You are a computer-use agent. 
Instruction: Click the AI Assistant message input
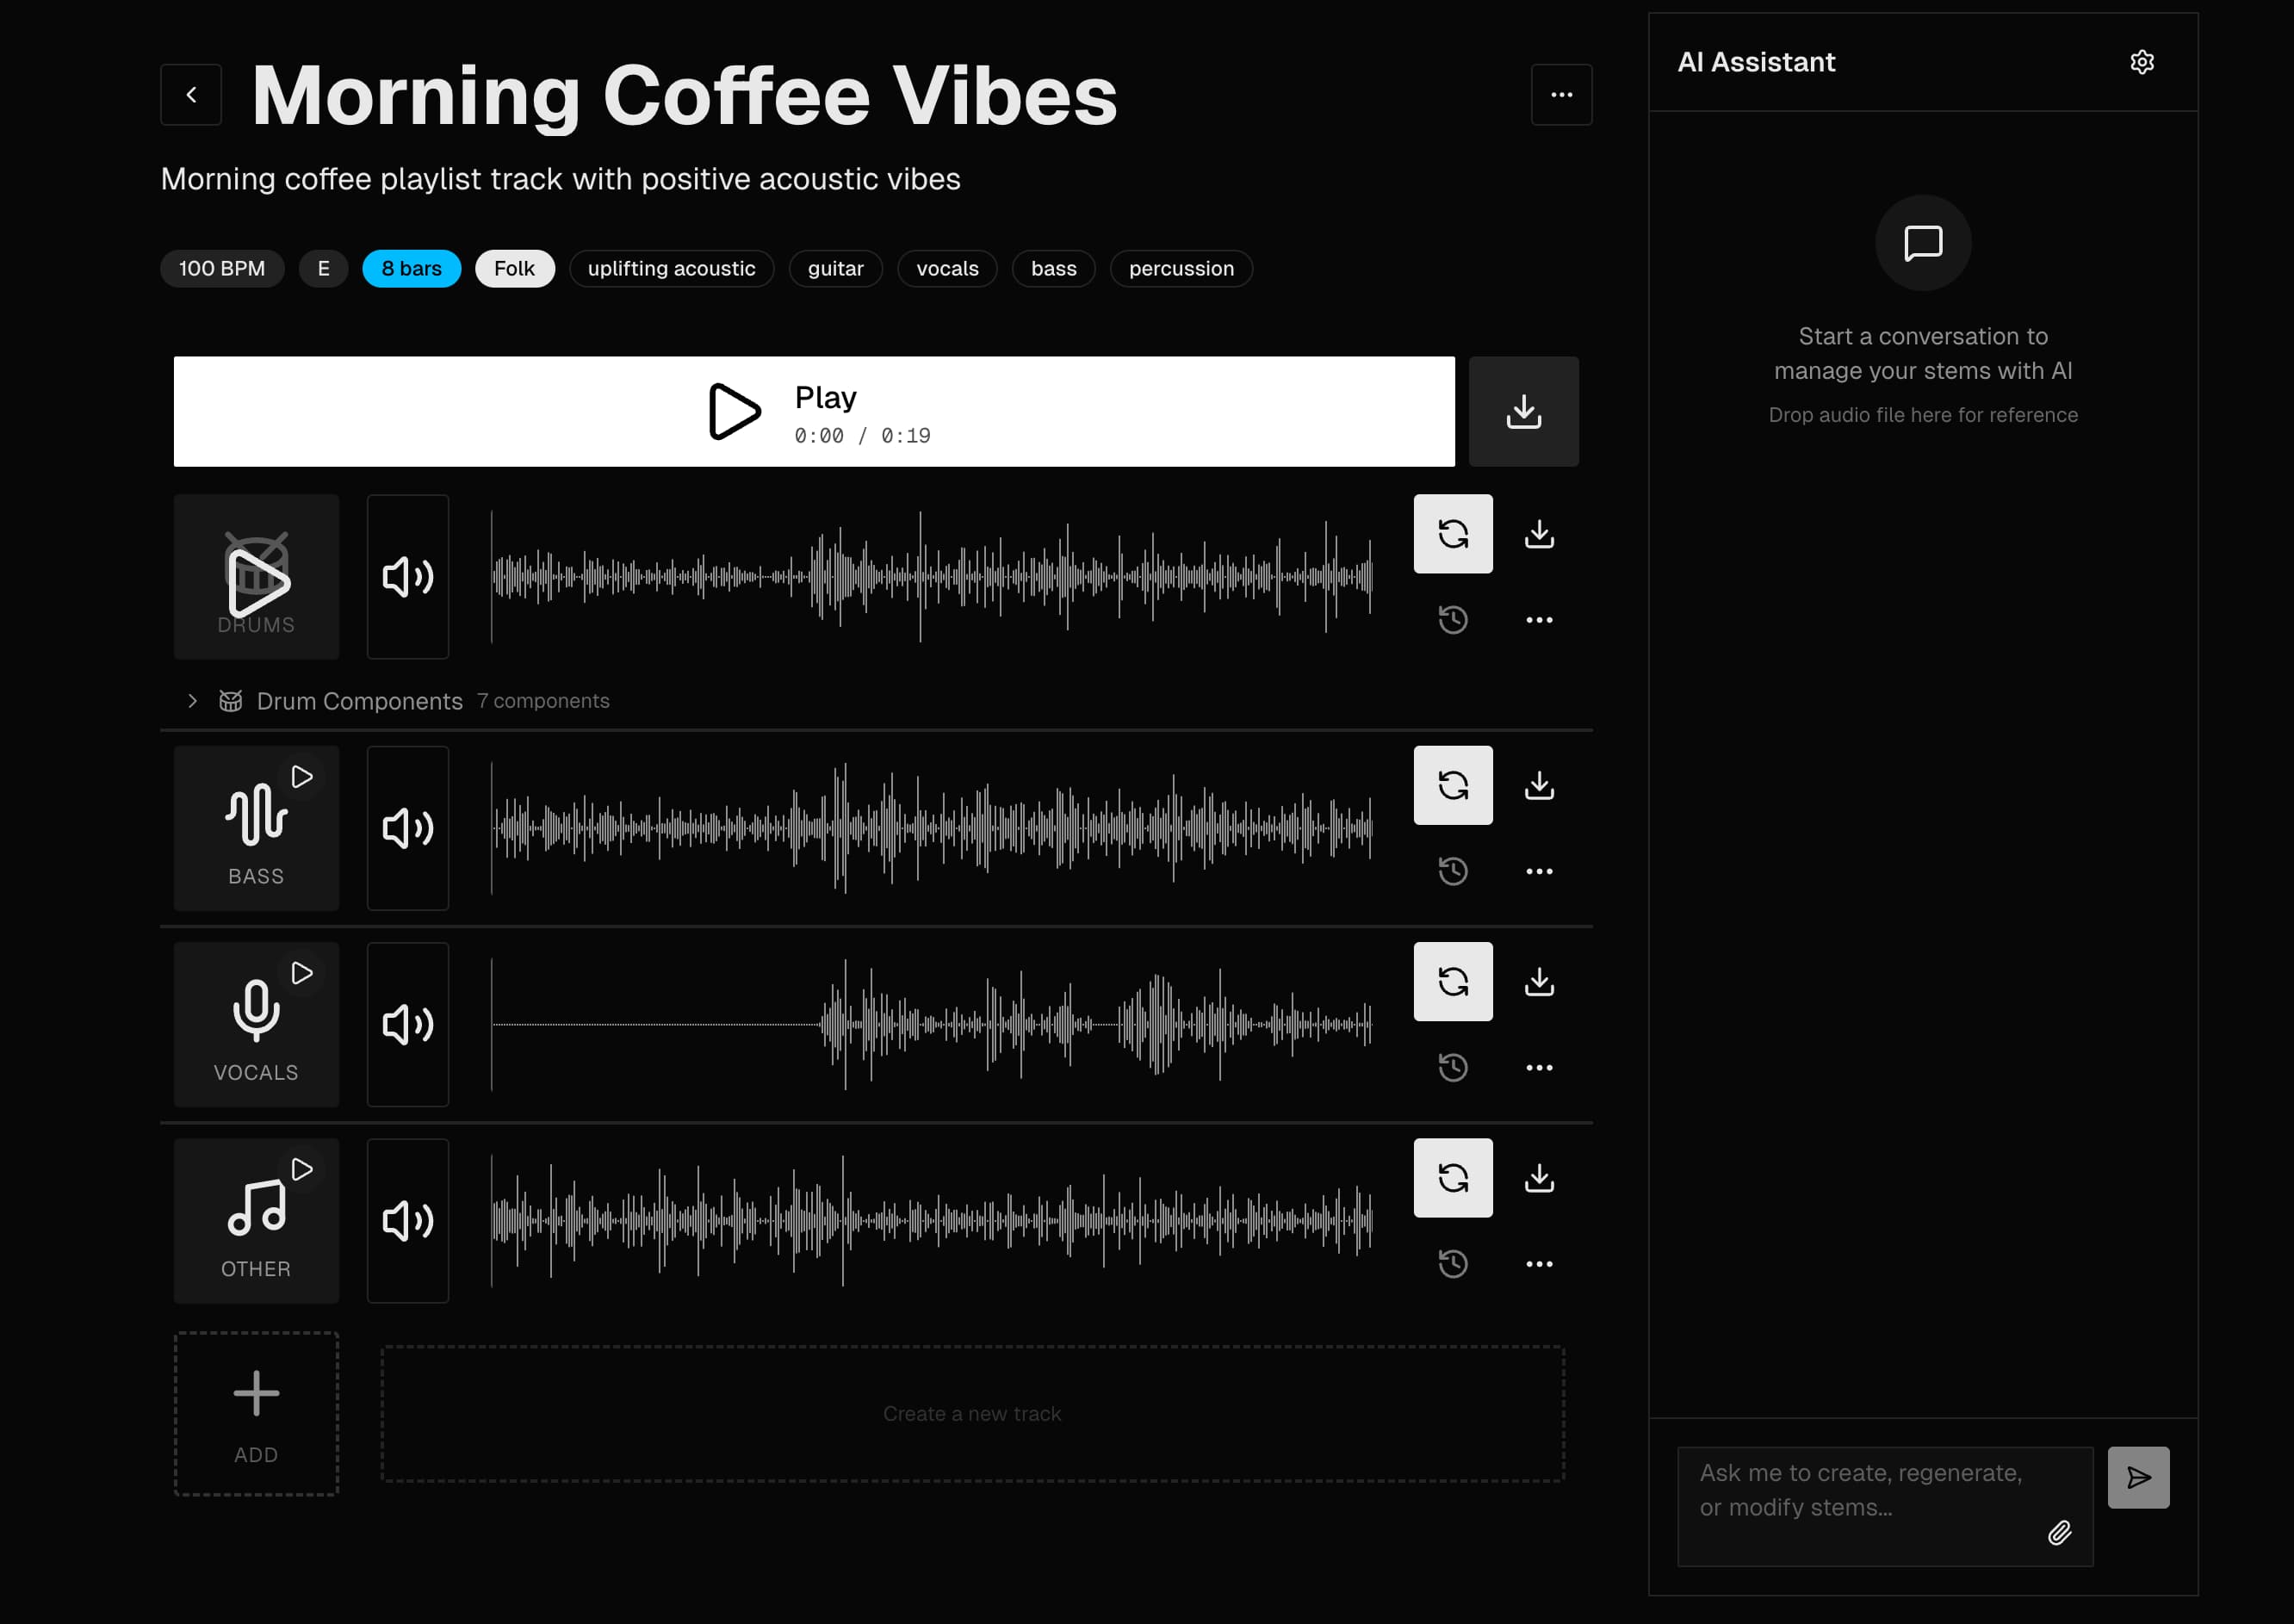click(1885, 1505)
